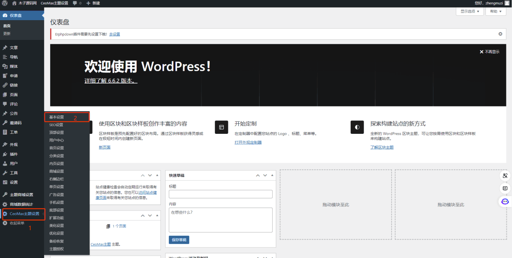Click the 新页面 link
The height and width of the screenshot is (258, 512).
(105, 148)
